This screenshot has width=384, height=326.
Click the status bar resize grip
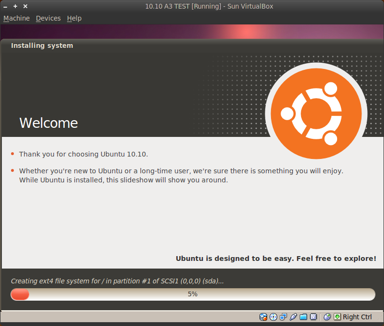[x=381, y=319]
